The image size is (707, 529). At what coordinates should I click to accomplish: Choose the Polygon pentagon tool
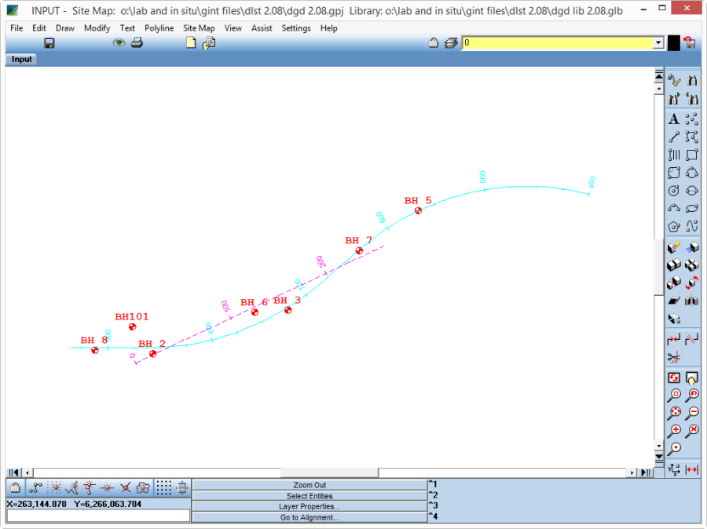coord(673,227)
